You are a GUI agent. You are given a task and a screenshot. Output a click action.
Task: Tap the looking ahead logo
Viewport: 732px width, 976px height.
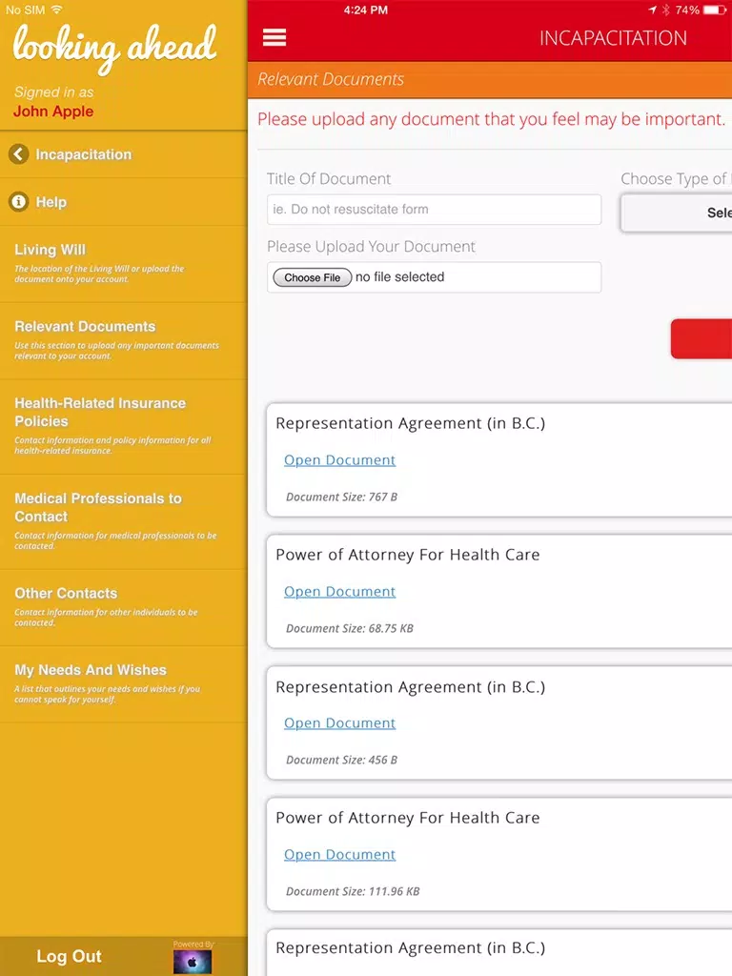click(115, 48)
